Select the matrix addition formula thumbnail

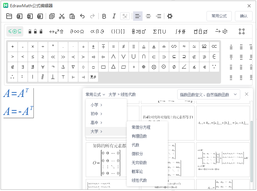[223, 123]
